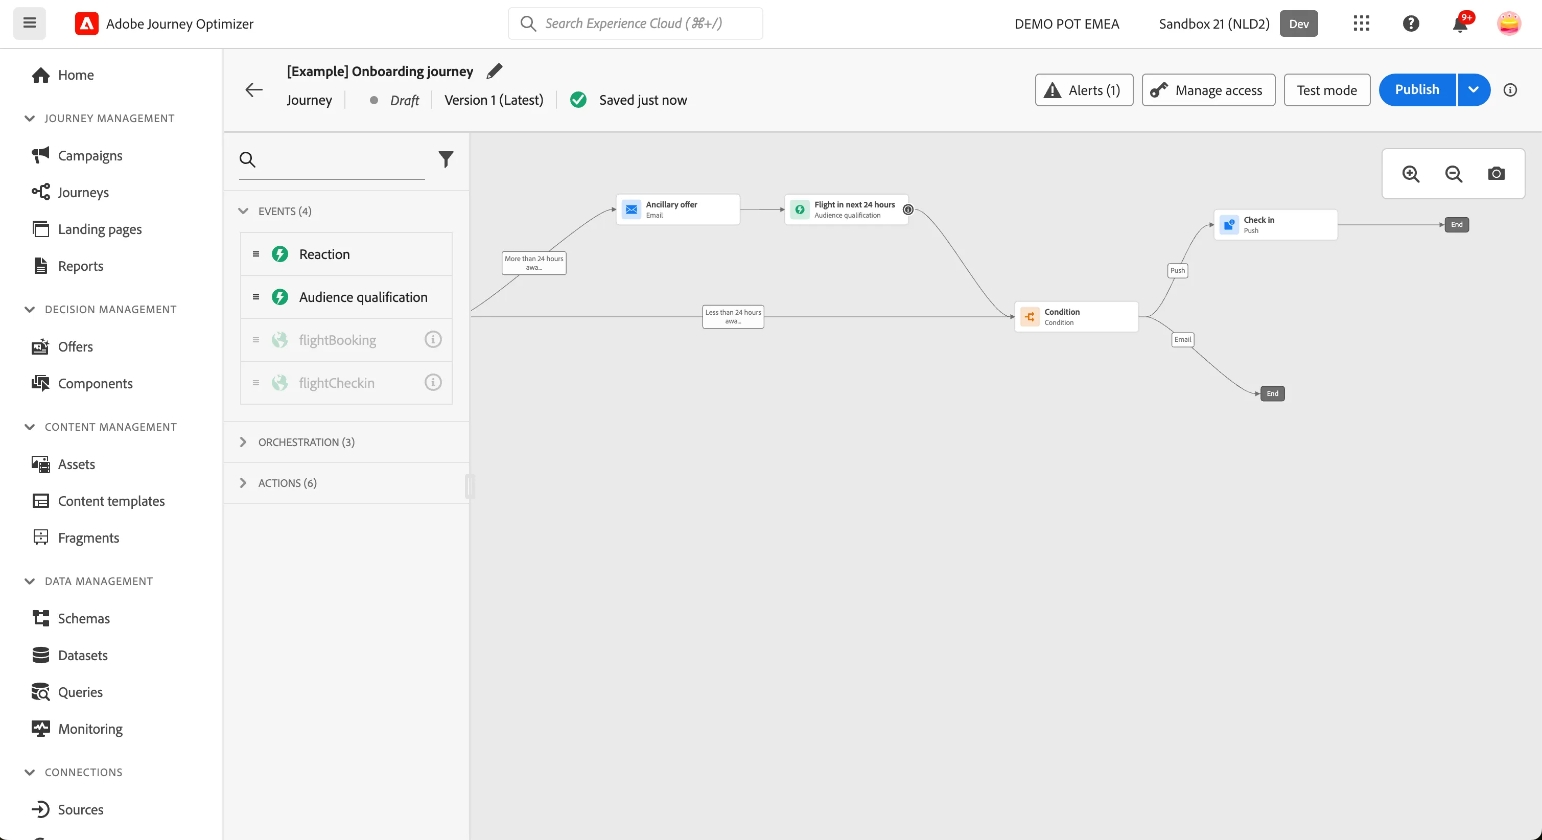Screen dimensions: 1542x840
Task: View Alerts (1)
Action: coord(1084,90)
